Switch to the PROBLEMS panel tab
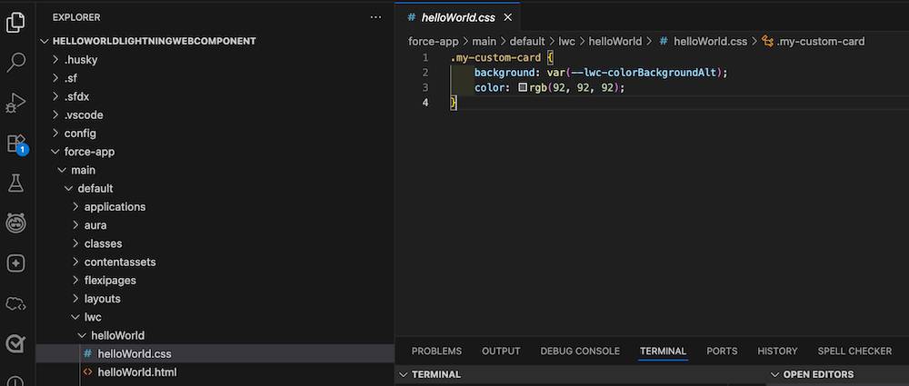The width and height of the screenshot is (909, 386). click(x=436, y=351)
